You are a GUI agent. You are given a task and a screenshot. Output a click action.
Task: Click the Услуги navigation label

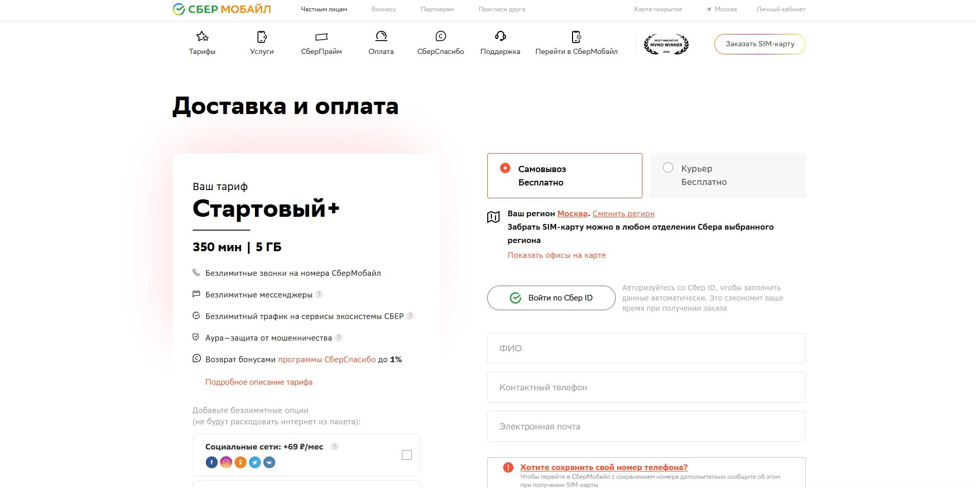(x=262, y=51)
